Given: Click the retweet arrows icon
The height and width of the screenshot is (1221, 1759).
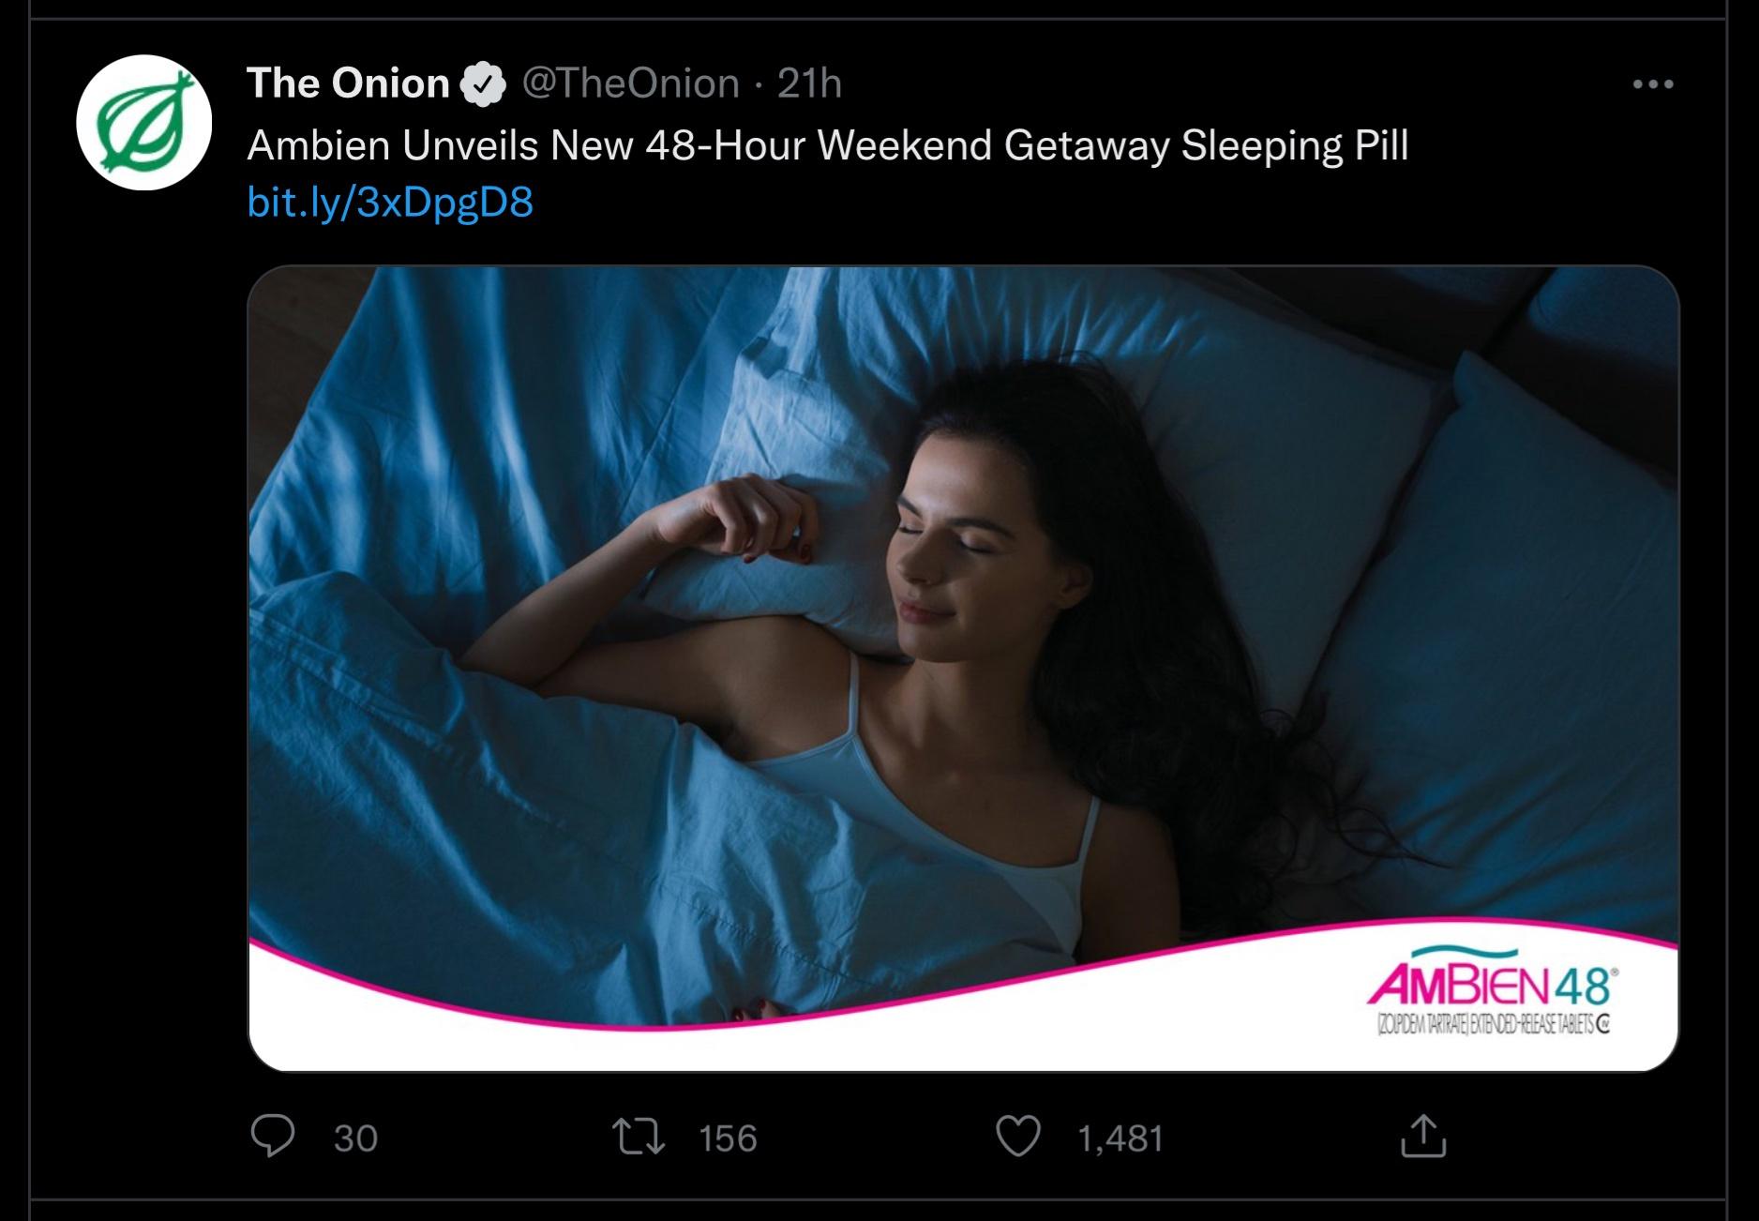Looking at the screenshot, I should click(639, 1138).
